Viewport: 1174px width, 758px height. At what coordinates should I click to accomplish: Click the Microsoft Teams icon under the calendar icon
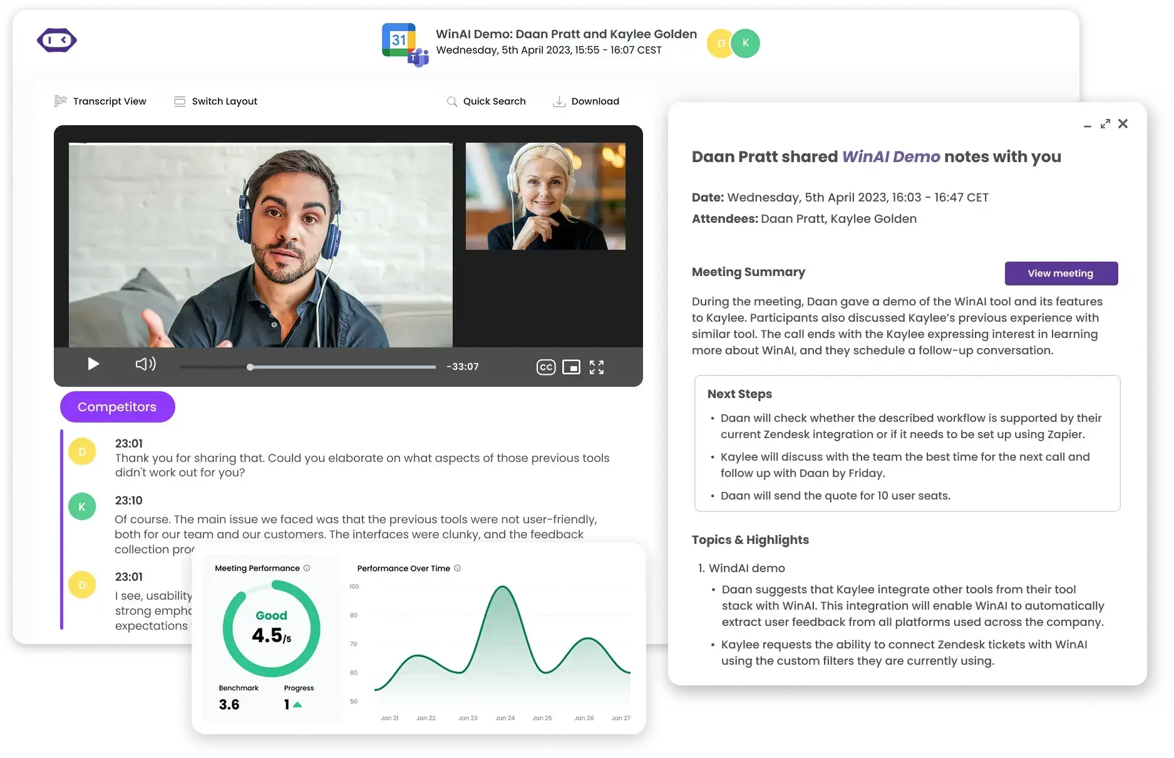click(x=418, y=58)
